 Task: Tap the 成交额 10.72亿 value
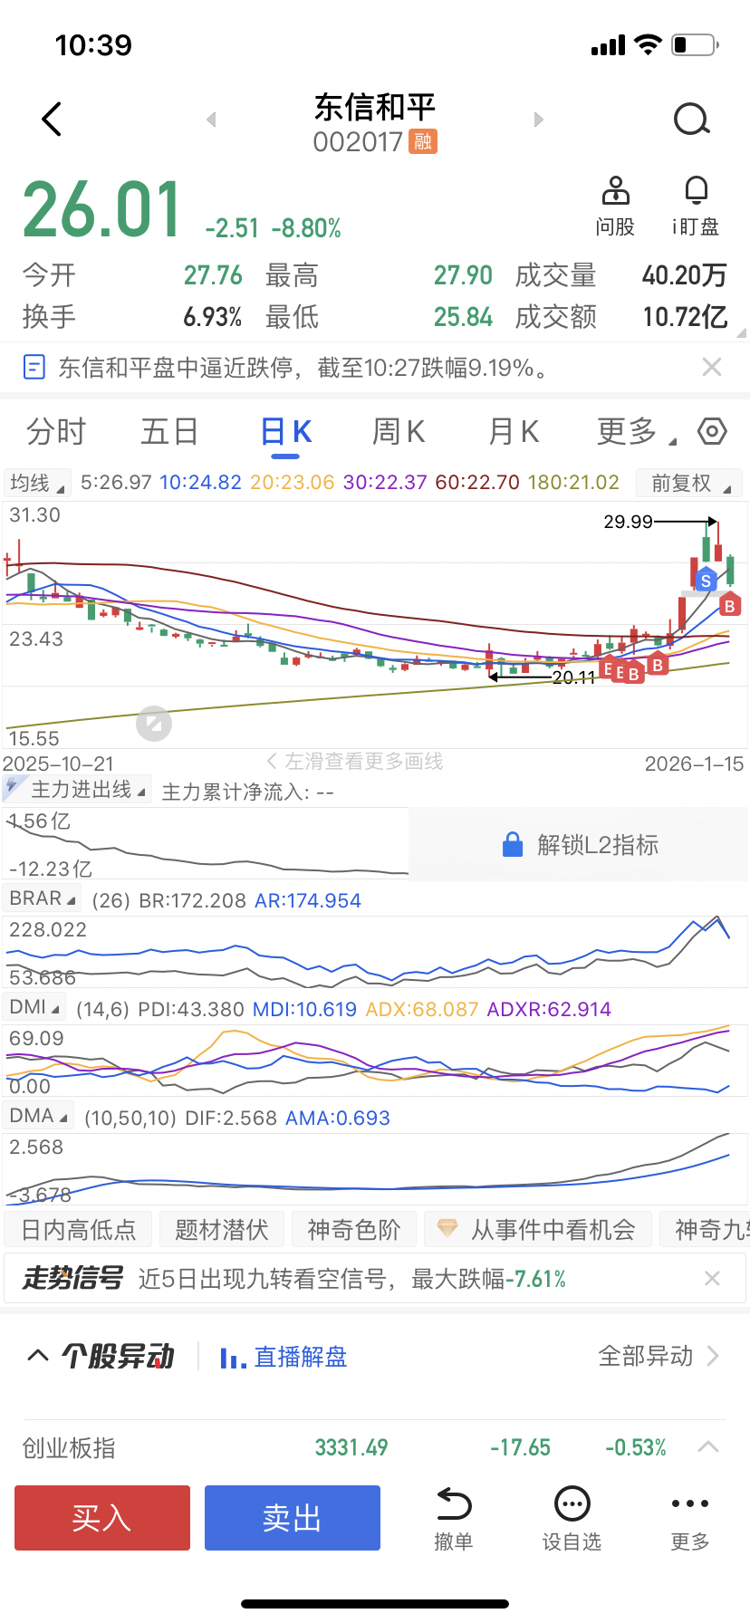685,316
